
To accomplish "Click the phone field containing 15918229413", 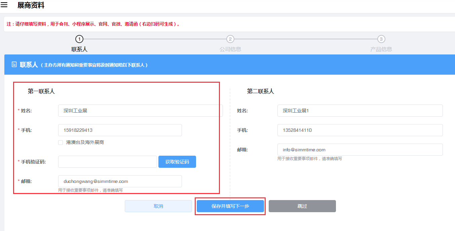I will 120,130.
